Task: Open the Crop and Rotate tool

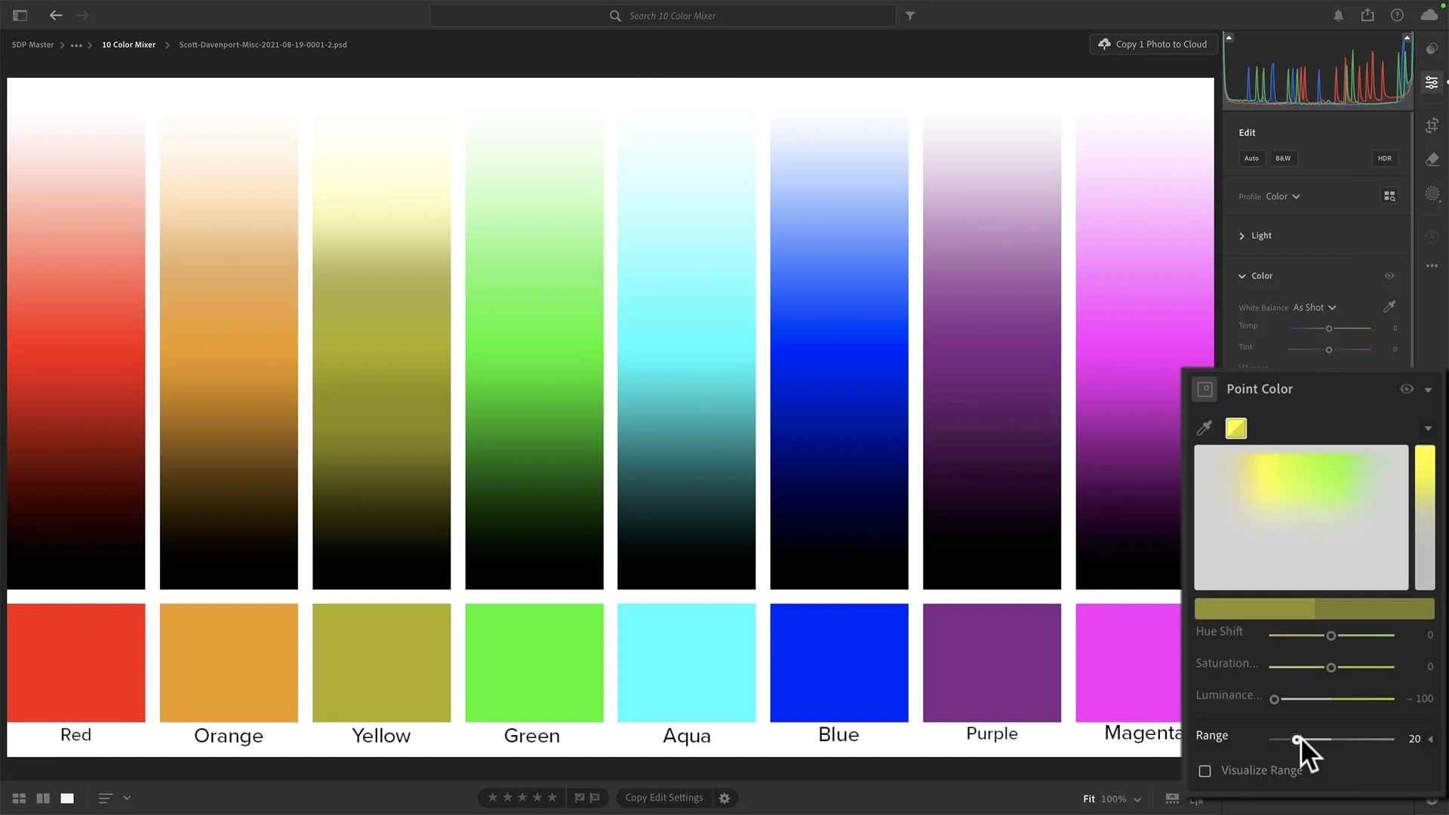Action: (x=1432, y=125)
